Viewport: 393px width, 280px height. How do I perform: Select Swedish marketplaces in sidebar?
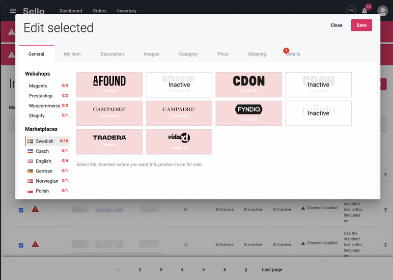[47, 141]
